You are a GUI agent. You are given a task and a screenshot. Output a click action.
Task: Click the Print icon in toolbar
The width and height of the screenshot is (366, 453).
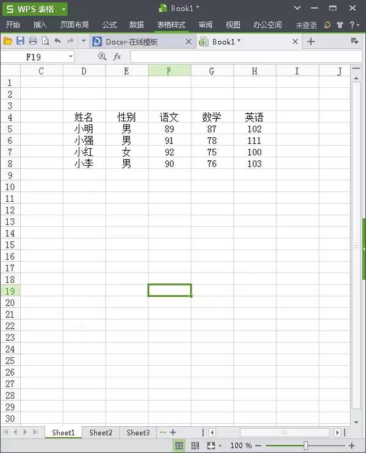(33, 41)
